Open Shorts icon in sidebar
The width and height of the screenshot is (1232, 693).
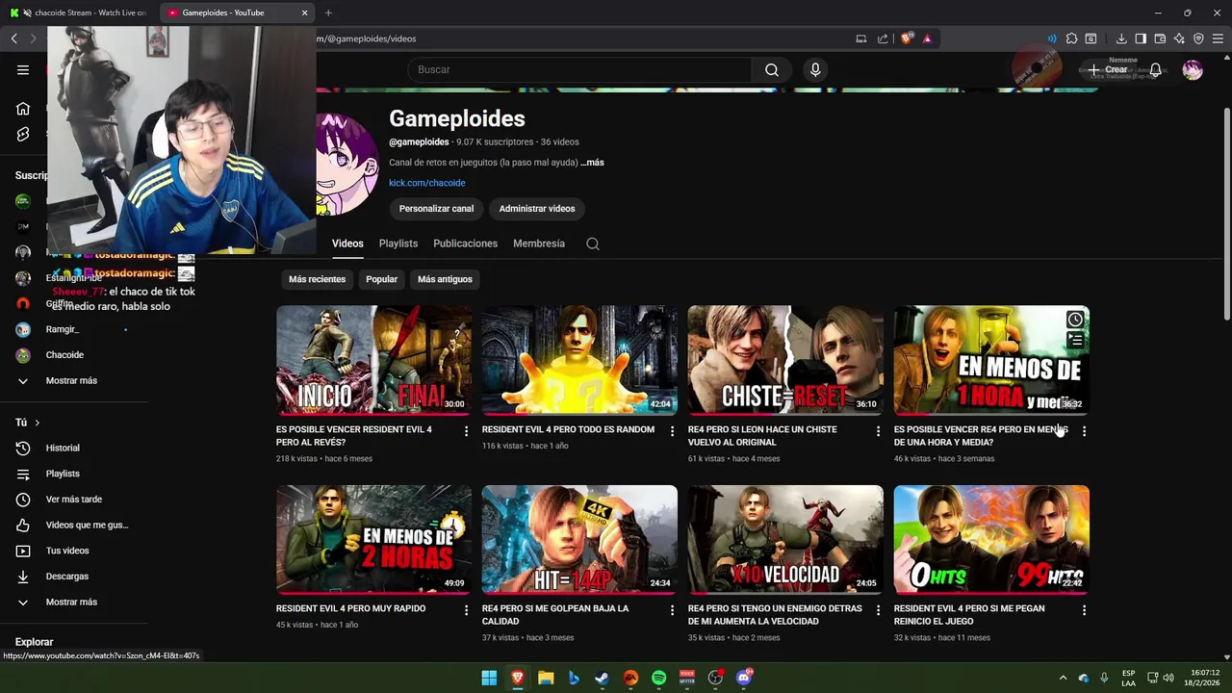pos(23,135)
